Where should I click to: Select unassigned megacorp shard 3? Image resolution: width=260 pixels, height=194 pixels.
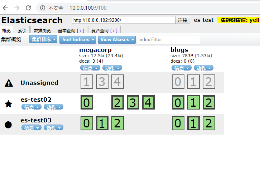click(x=102, y=82)
